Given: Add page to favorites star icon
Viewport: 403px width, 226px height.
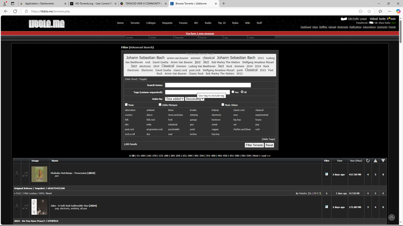Looking at the screenshot, I should point(369,11).
